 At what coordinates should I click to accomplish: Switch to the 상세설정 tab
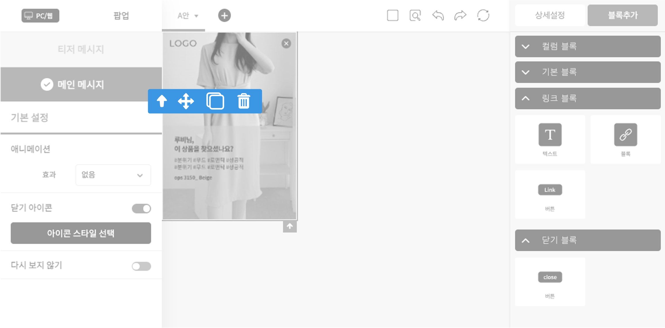point(550,15)
